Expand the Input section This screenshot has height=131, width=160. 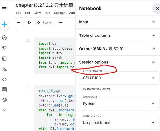[118, 22]
